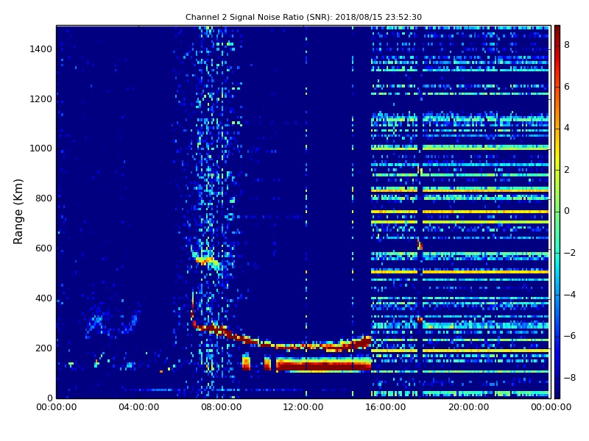This screenshot has width=589, height=441.
Task: Select the 800 range tick label
Action: click(43, 198)
